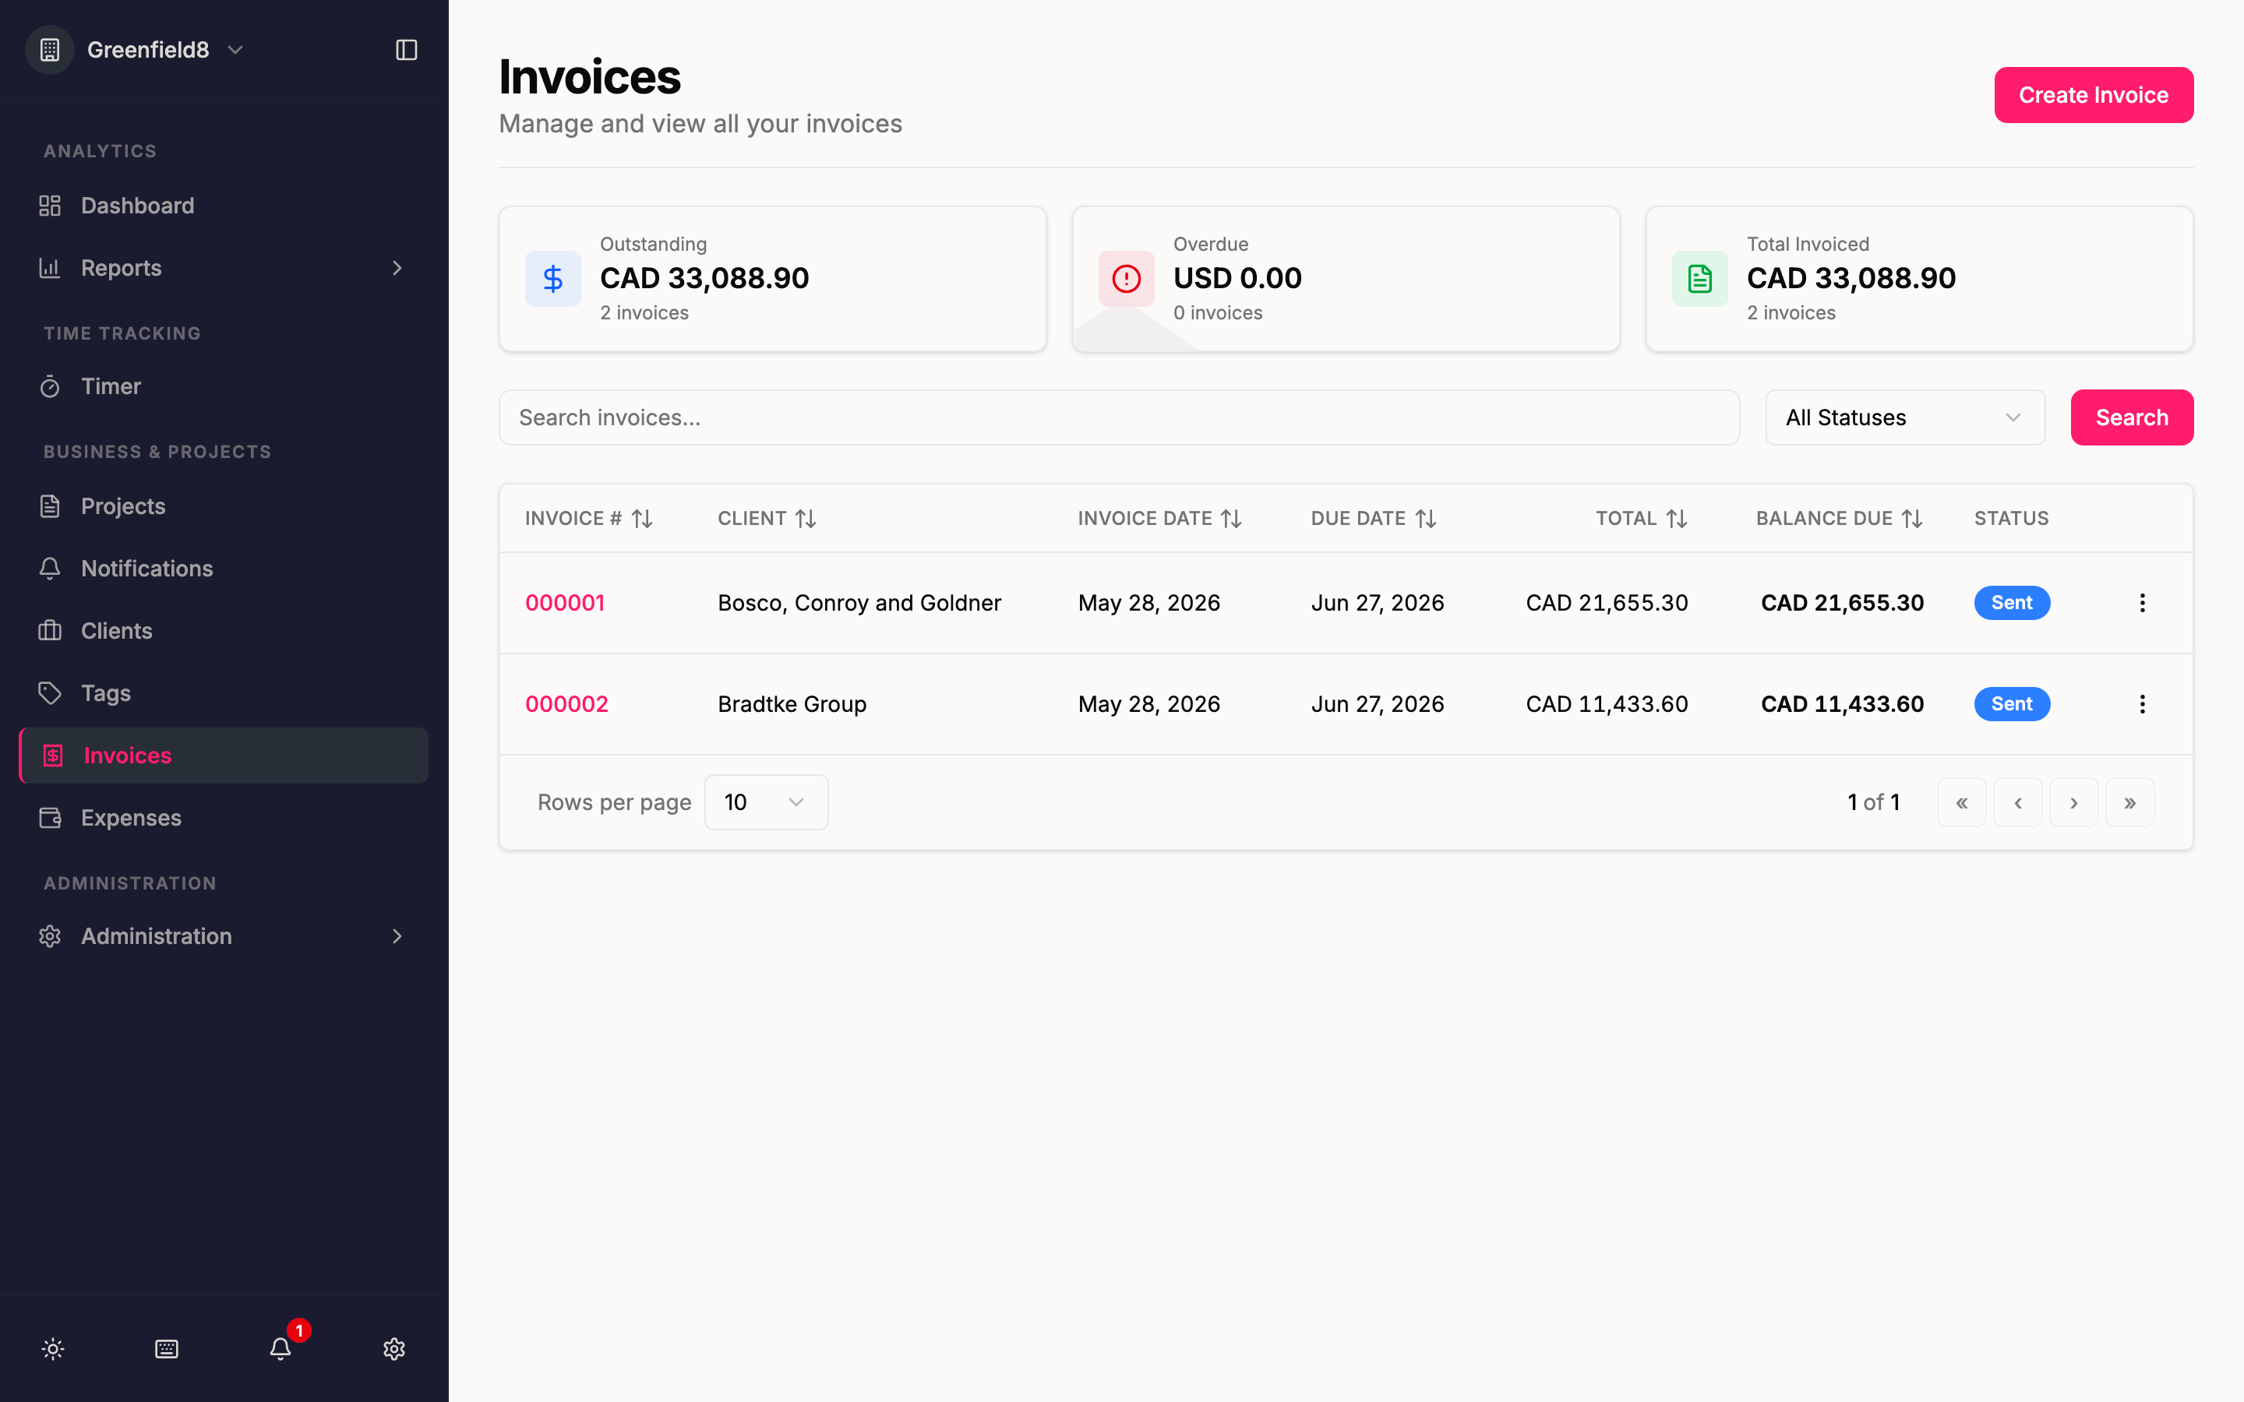2244x1402 pixels.
Task: Open the All Statuses dropdown
Action: click(1906, 417)
